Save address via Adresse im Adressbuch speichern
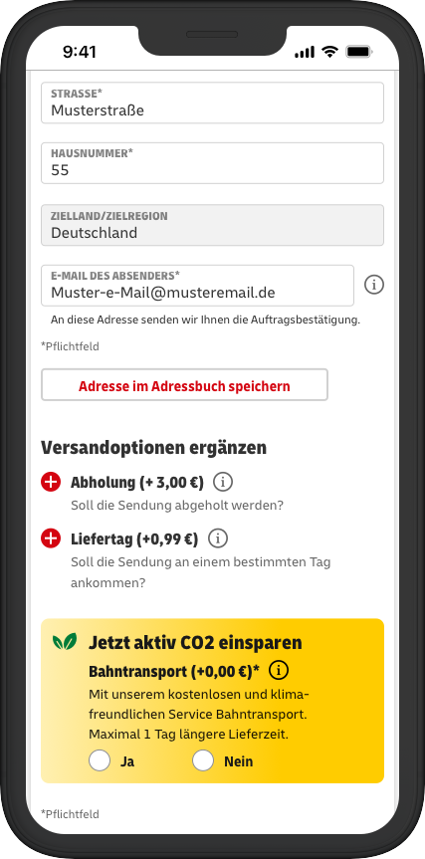This screenshot has height=859, width=425. coord(184,384)
